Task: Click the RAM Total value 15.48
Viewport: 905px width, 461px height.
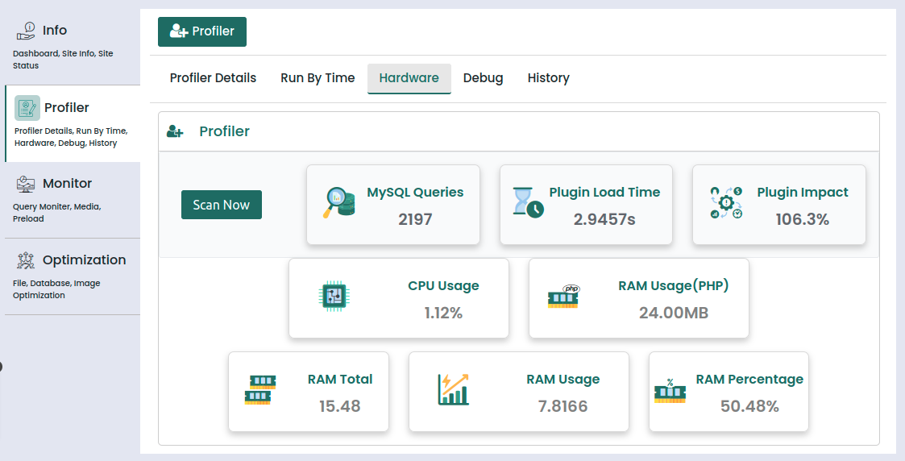Action: (x=339, y=406)
